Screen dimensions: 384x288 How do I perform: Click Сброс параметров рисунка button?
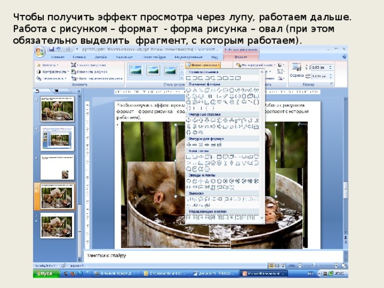click(x=97, y=79)
